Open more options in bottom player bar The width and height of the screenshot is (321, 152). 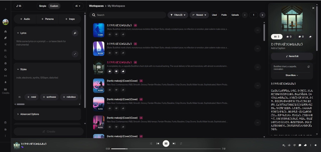pos(310,145)
